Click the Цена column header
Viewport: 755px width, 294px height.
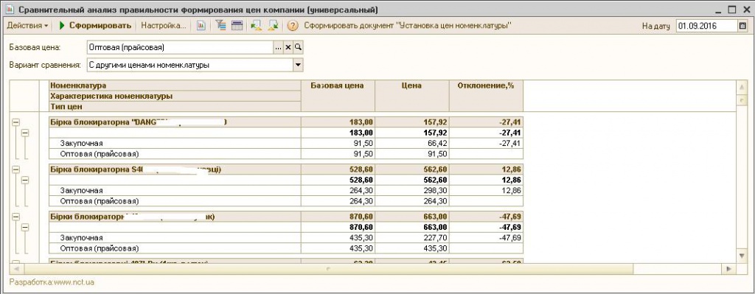(x=411, y=97)
